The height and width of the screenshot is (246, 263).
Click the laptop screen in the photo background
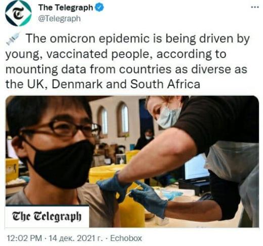pos(196,168)
